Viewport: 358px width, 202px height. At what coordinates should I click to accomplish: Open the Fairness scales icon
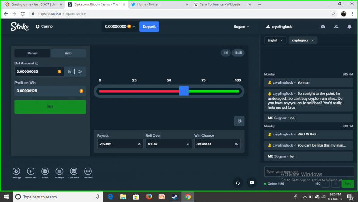coord(88,171)
